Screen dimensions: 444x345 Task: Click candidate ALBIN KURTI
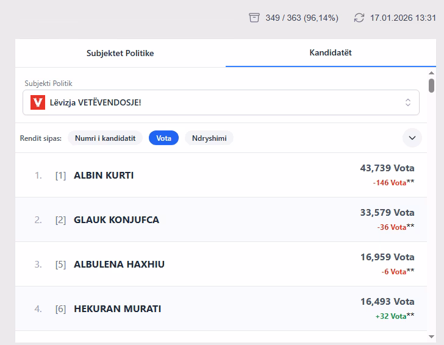click(104, 176)
